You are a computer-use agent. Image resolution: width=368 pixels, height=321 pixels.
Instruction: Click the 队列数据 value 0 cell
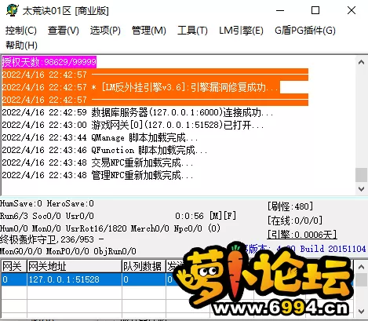(144, 279)
